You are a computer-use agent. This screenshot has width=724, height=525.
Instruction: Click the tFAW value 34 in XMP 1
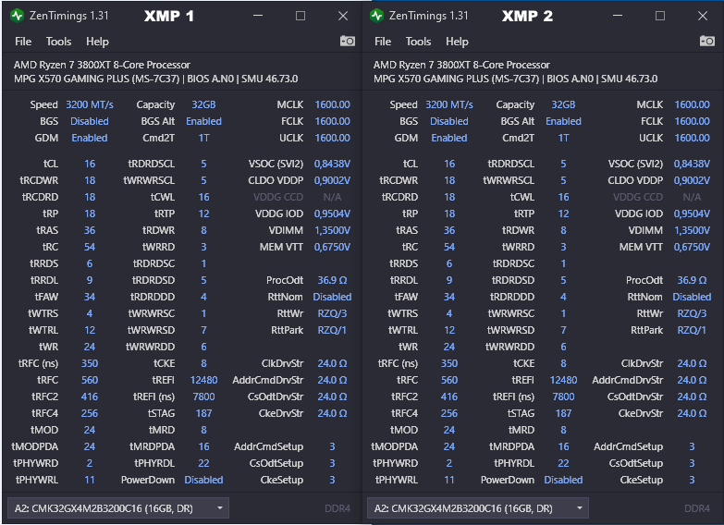[90, 297]
